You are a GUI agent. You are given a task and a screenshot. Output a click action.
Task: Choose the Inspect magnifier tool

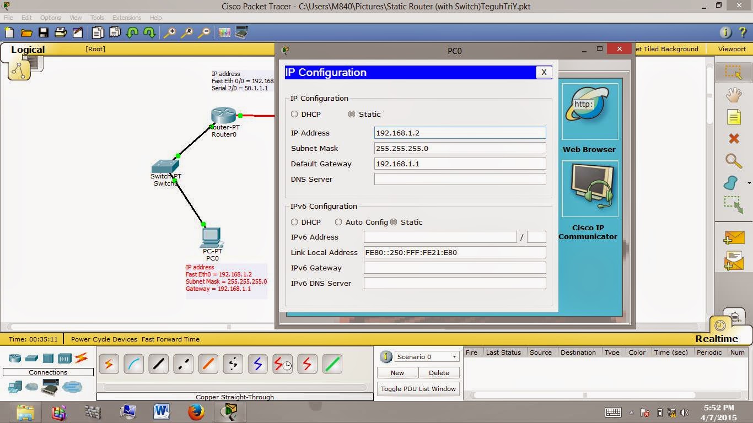point(734,161)
